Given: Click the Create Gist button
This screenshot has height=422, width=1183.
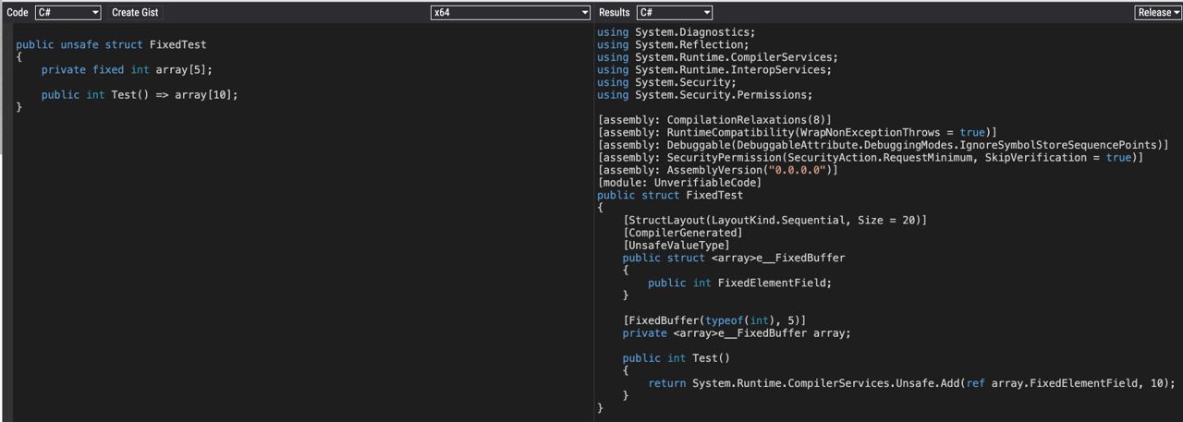Looking at the screenshot, I should point(137,13).
